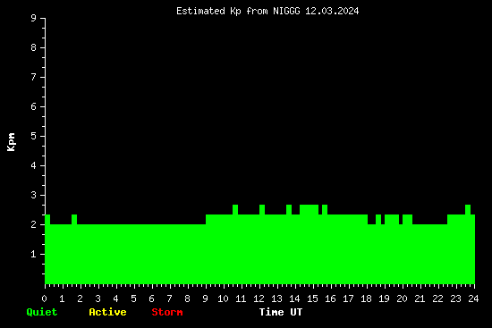
Task: Click the narrow green spike near hour 10.5
Action: pos(235,209)
